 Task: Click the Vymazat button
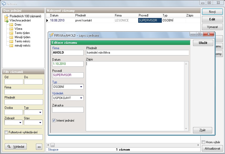[212, 27]
